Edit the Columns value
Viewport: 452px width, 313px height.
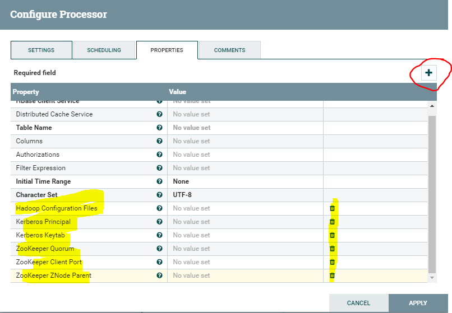245,141
